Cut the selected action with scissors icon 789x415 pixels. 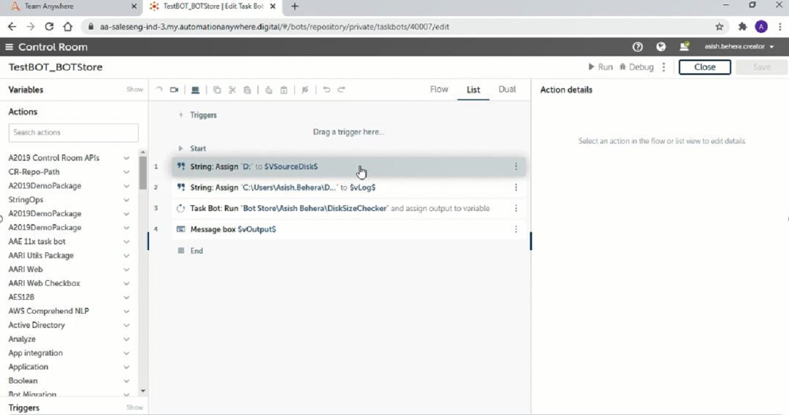(232, 90)
